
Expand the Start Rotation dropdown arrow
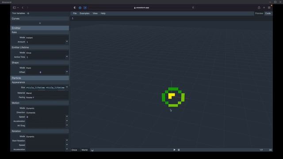click(67, 140)
